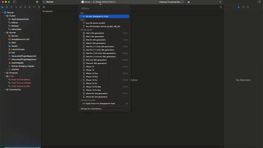Select AppFrameworkInfo file
Image resolution: width=263 pixels, height=148 pixels.
(20, 19)
